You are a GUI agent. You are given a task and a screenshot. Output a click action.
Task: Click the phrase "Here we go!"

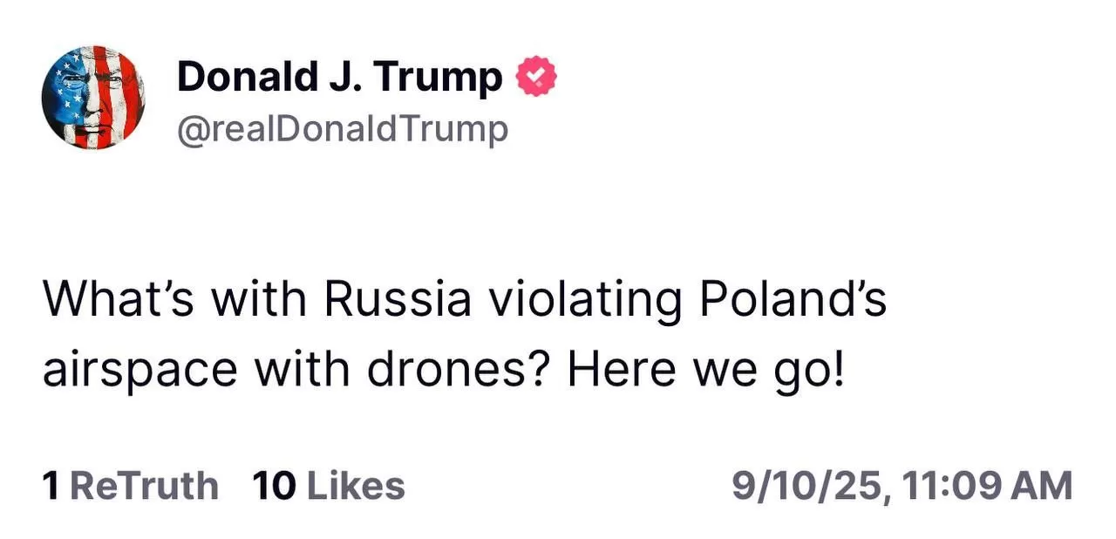[706, 370]
